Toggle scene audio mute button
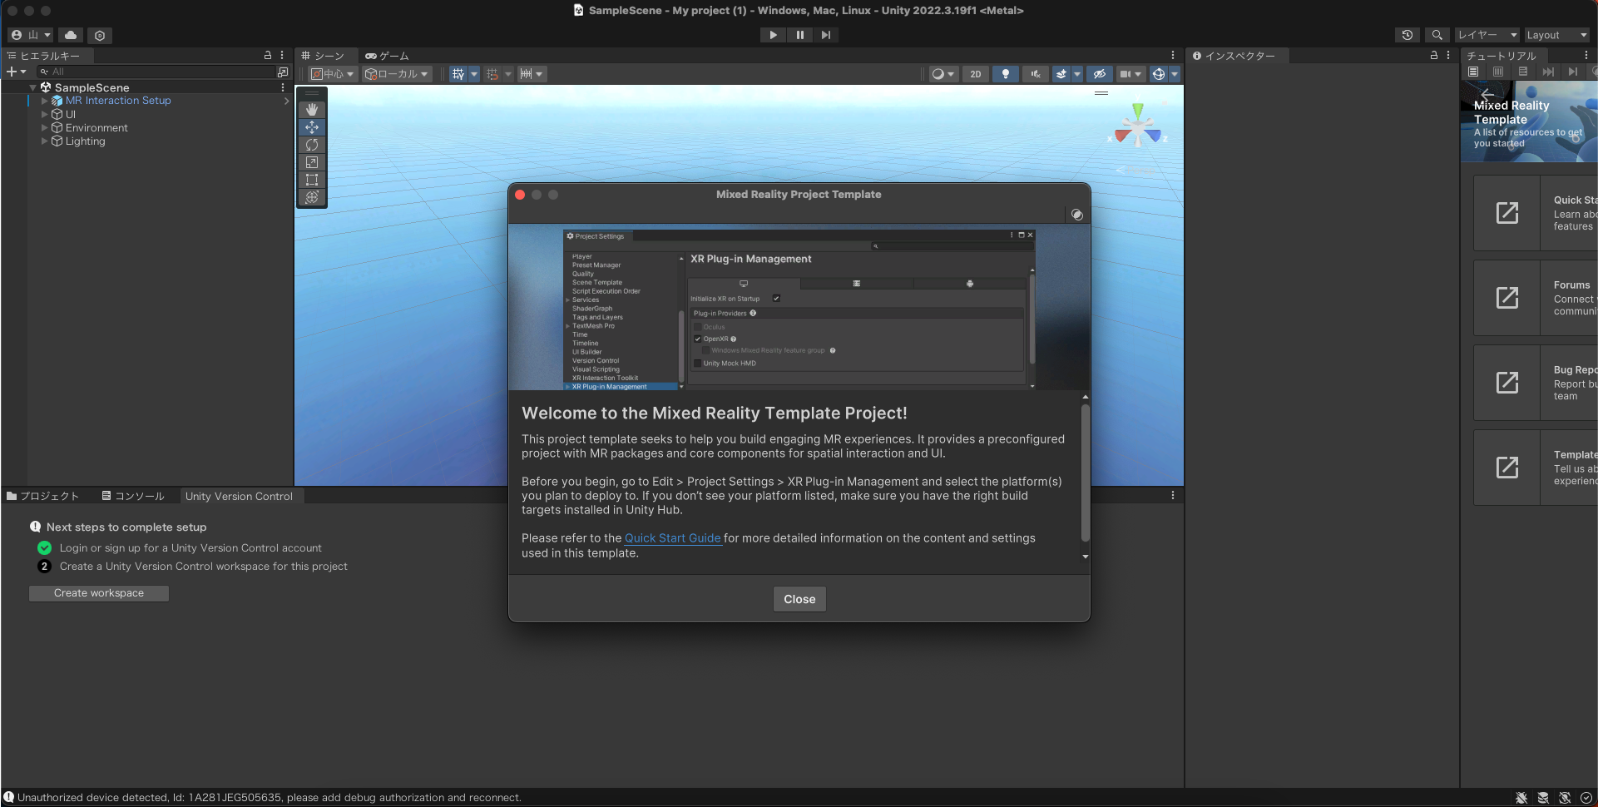Viewport: 1598px width, 807px height. coord(1035,74)
